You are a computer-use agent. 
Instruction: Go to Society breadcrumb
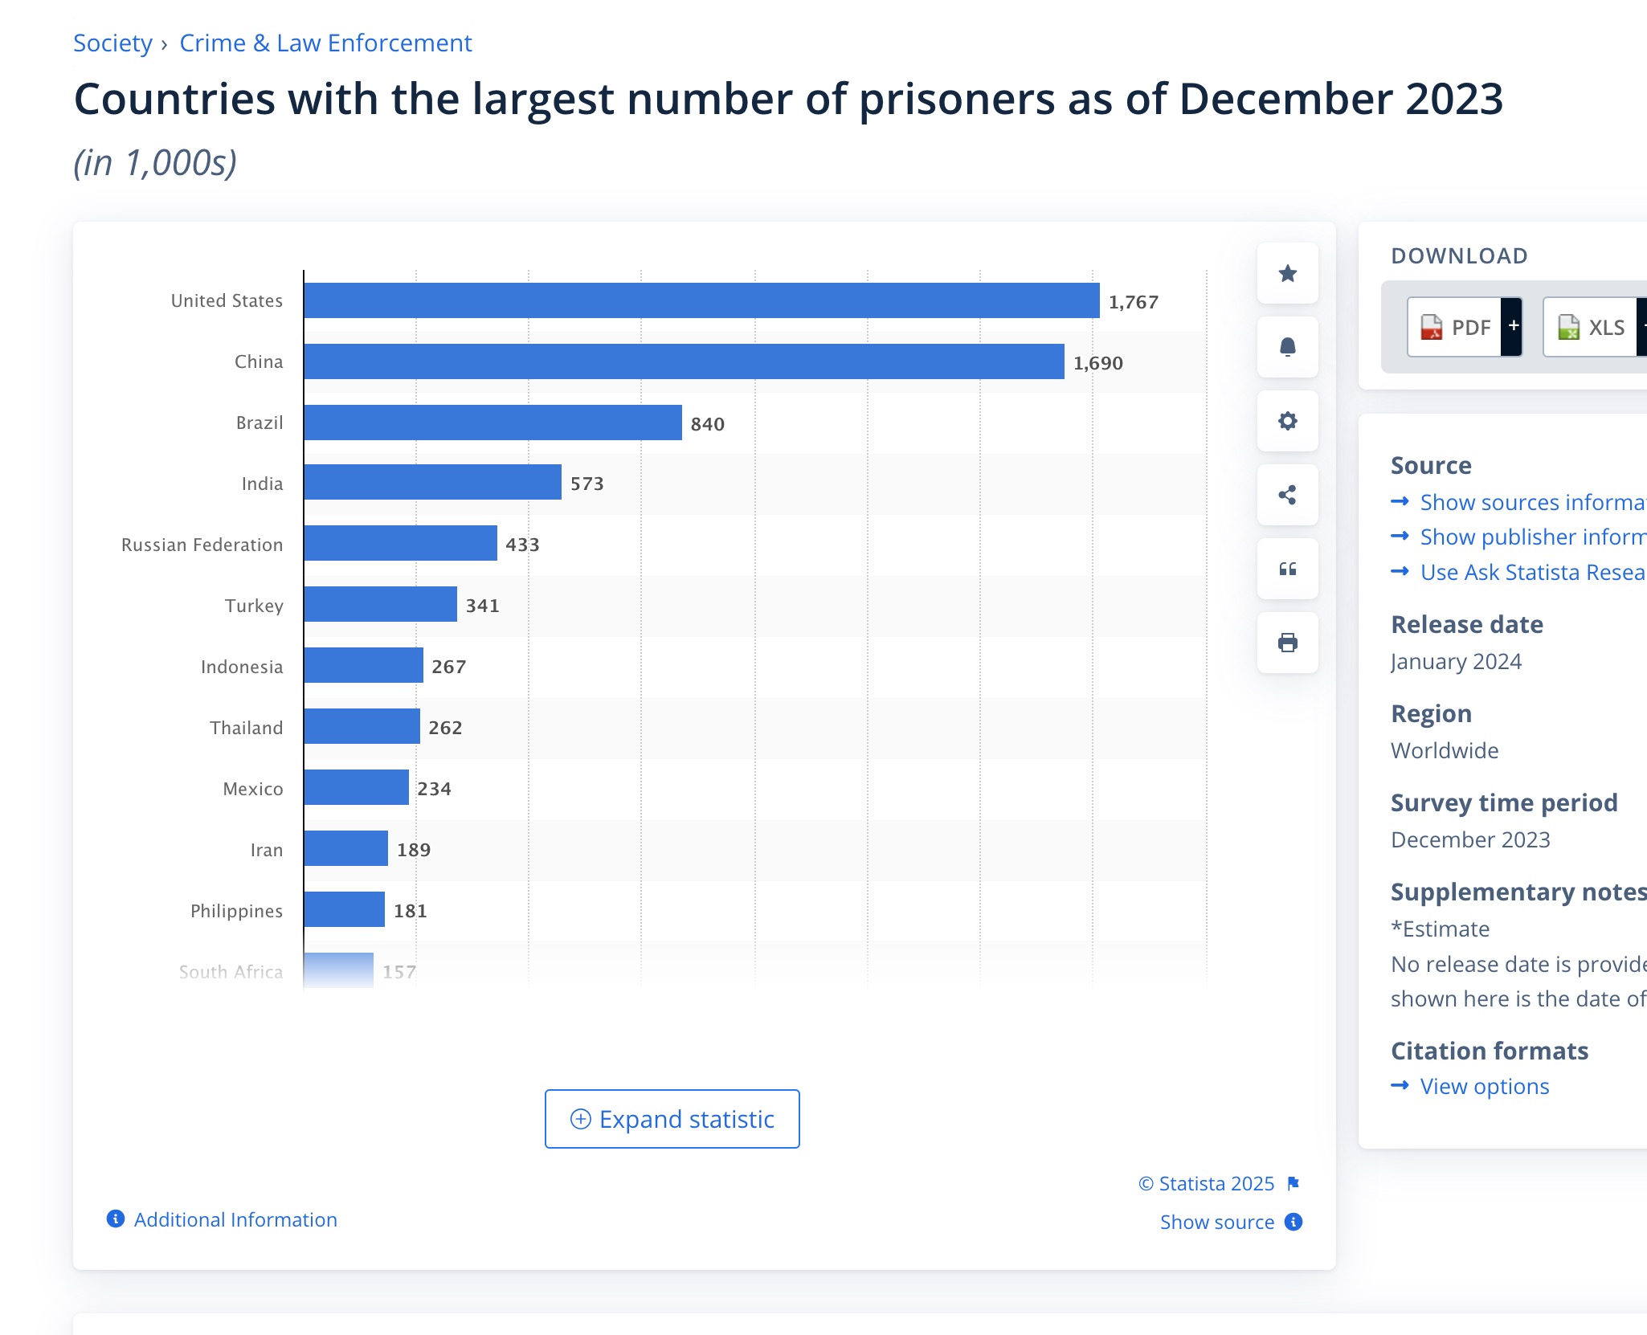pyautogui.click(x=112, y=43)
